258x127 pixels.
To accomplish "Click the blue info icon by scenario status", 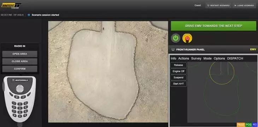I will [x=29, y=15].
